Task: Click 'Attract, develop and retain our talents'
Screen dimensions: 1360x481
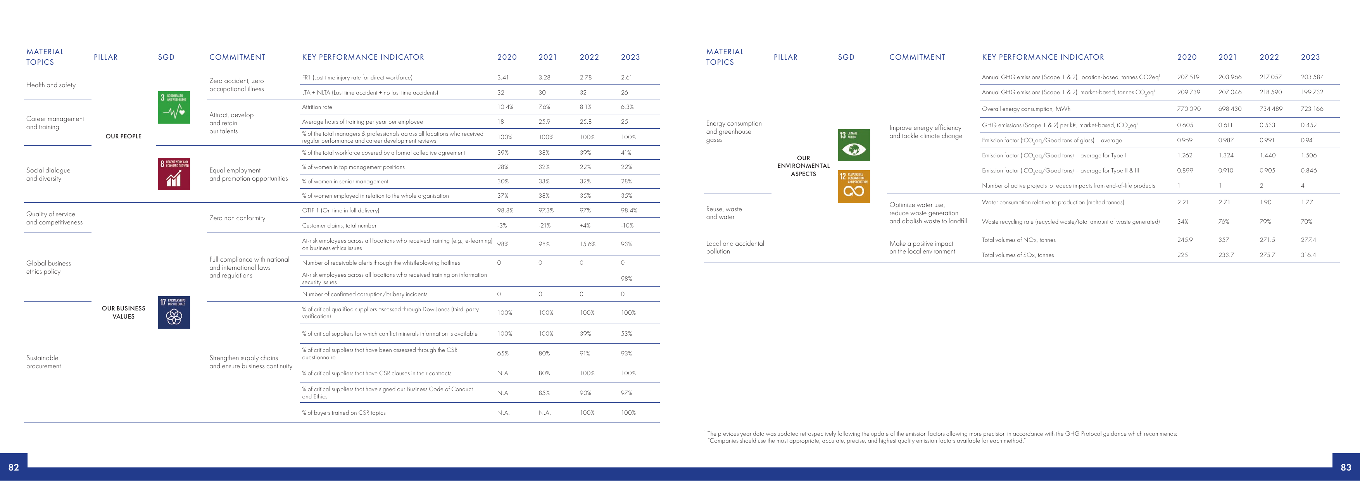Action: [x=231, y=123]
